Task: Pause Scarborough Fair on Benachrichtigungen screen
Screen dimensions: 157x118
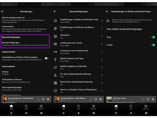Action: (100, 99)
